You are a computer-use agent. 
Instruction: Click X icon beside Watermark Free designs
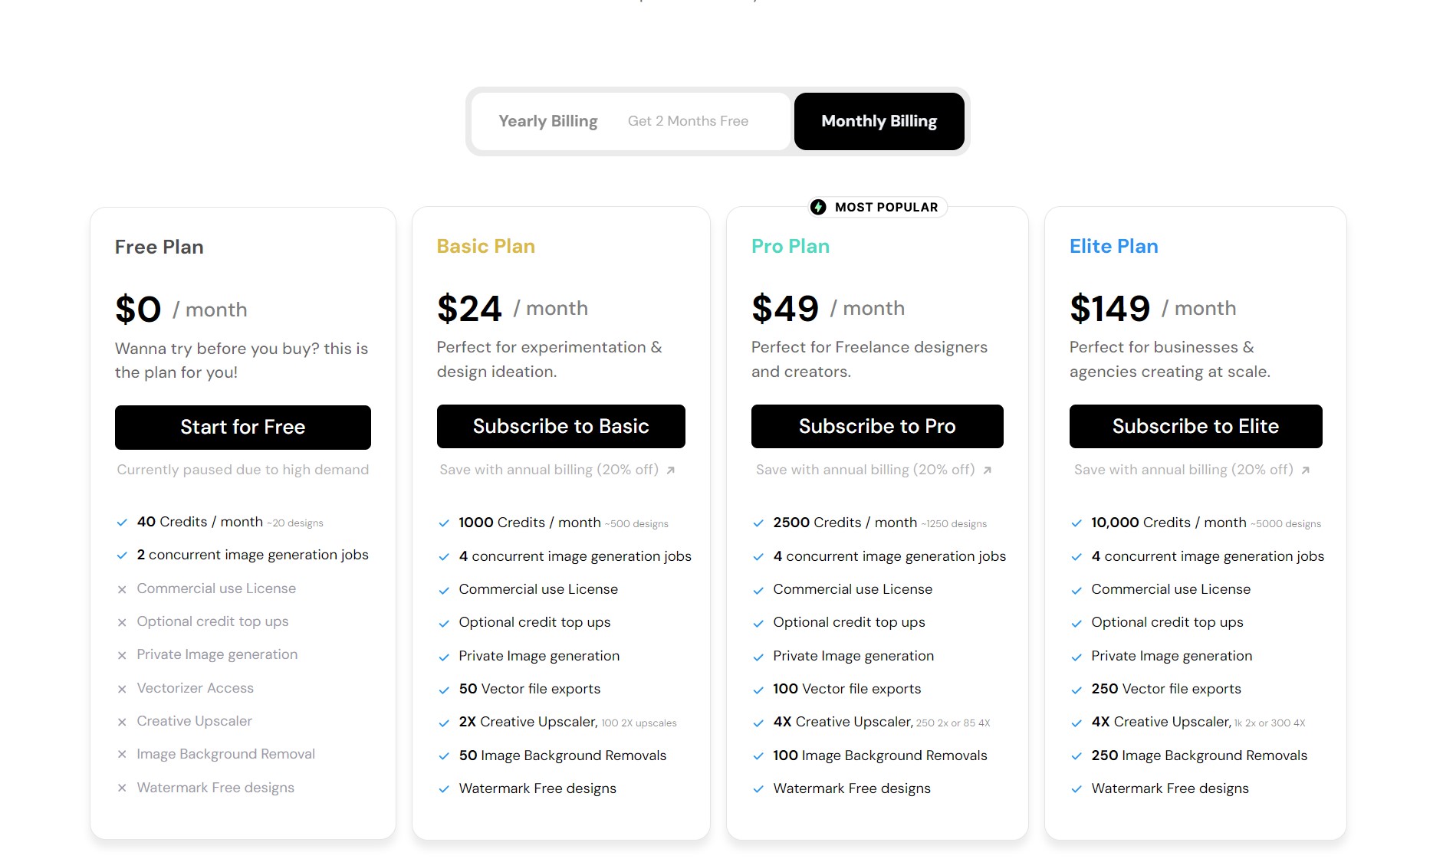(x=122, y=788)
